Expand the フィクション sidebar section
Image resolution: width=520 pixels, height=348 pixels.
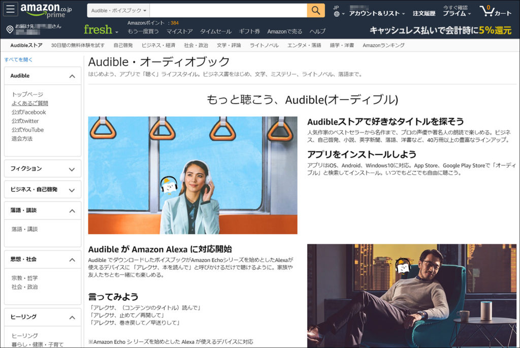pos(72,169)
